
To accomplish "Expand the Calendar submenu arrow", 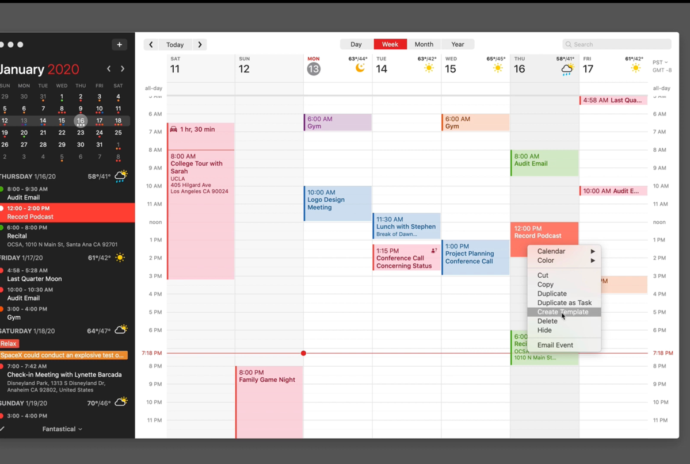I will (x=593, y=251).
